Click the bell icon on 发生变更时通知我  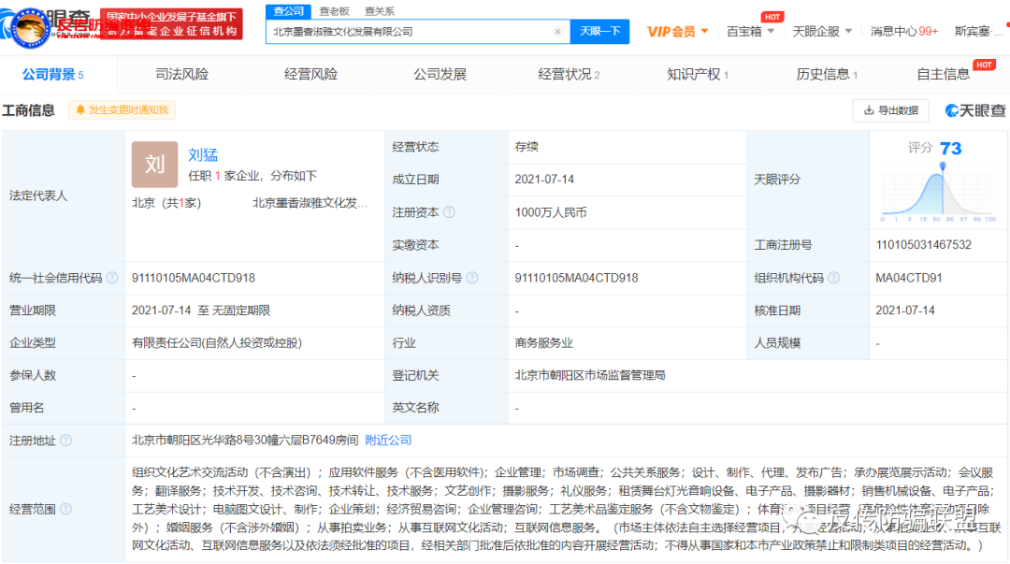click(82, 109)
